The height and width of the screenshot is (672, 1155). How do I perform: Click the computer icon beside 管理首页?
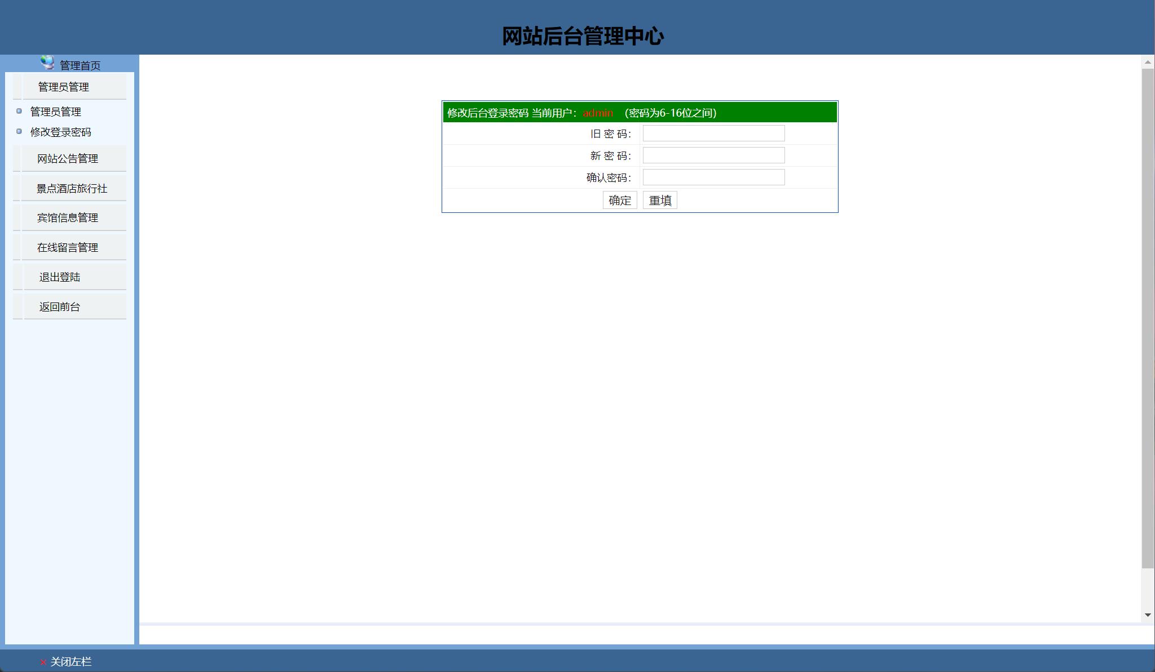click(x=47, y=63)
